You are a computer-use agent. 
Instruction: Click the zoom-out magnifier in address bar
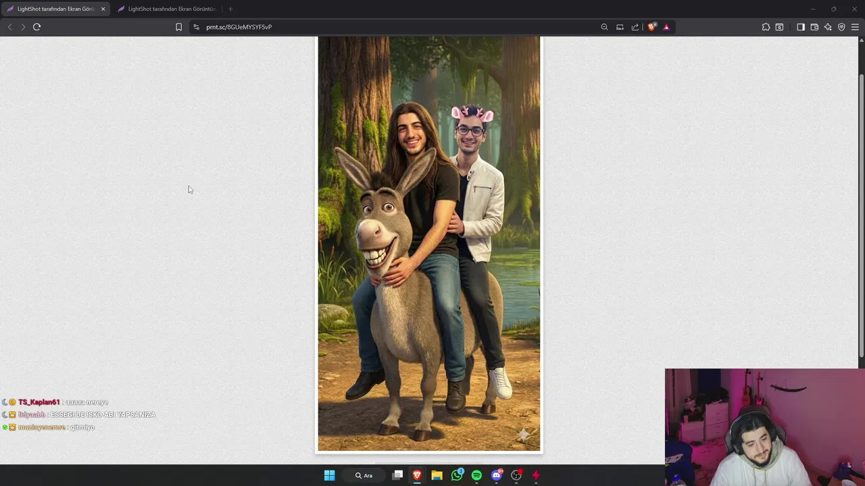click(x=604, y=27)
